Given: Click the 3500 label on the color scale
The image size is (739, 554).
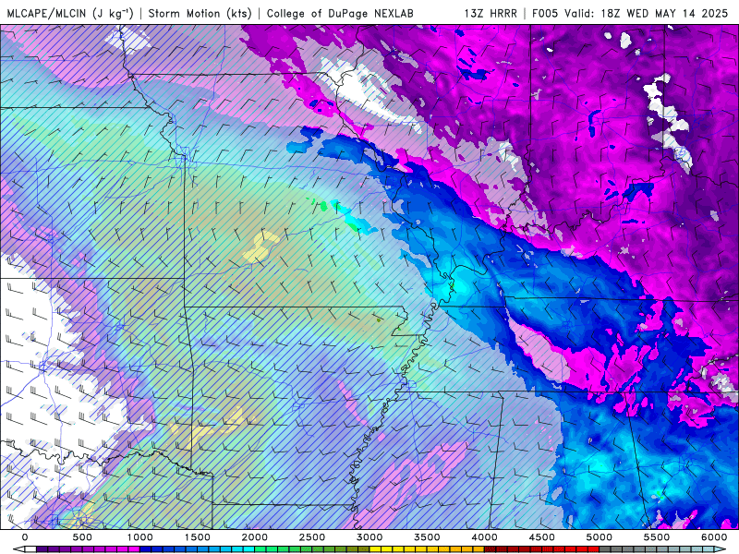Looking at the screenshot, I should [x=427, y=537].
